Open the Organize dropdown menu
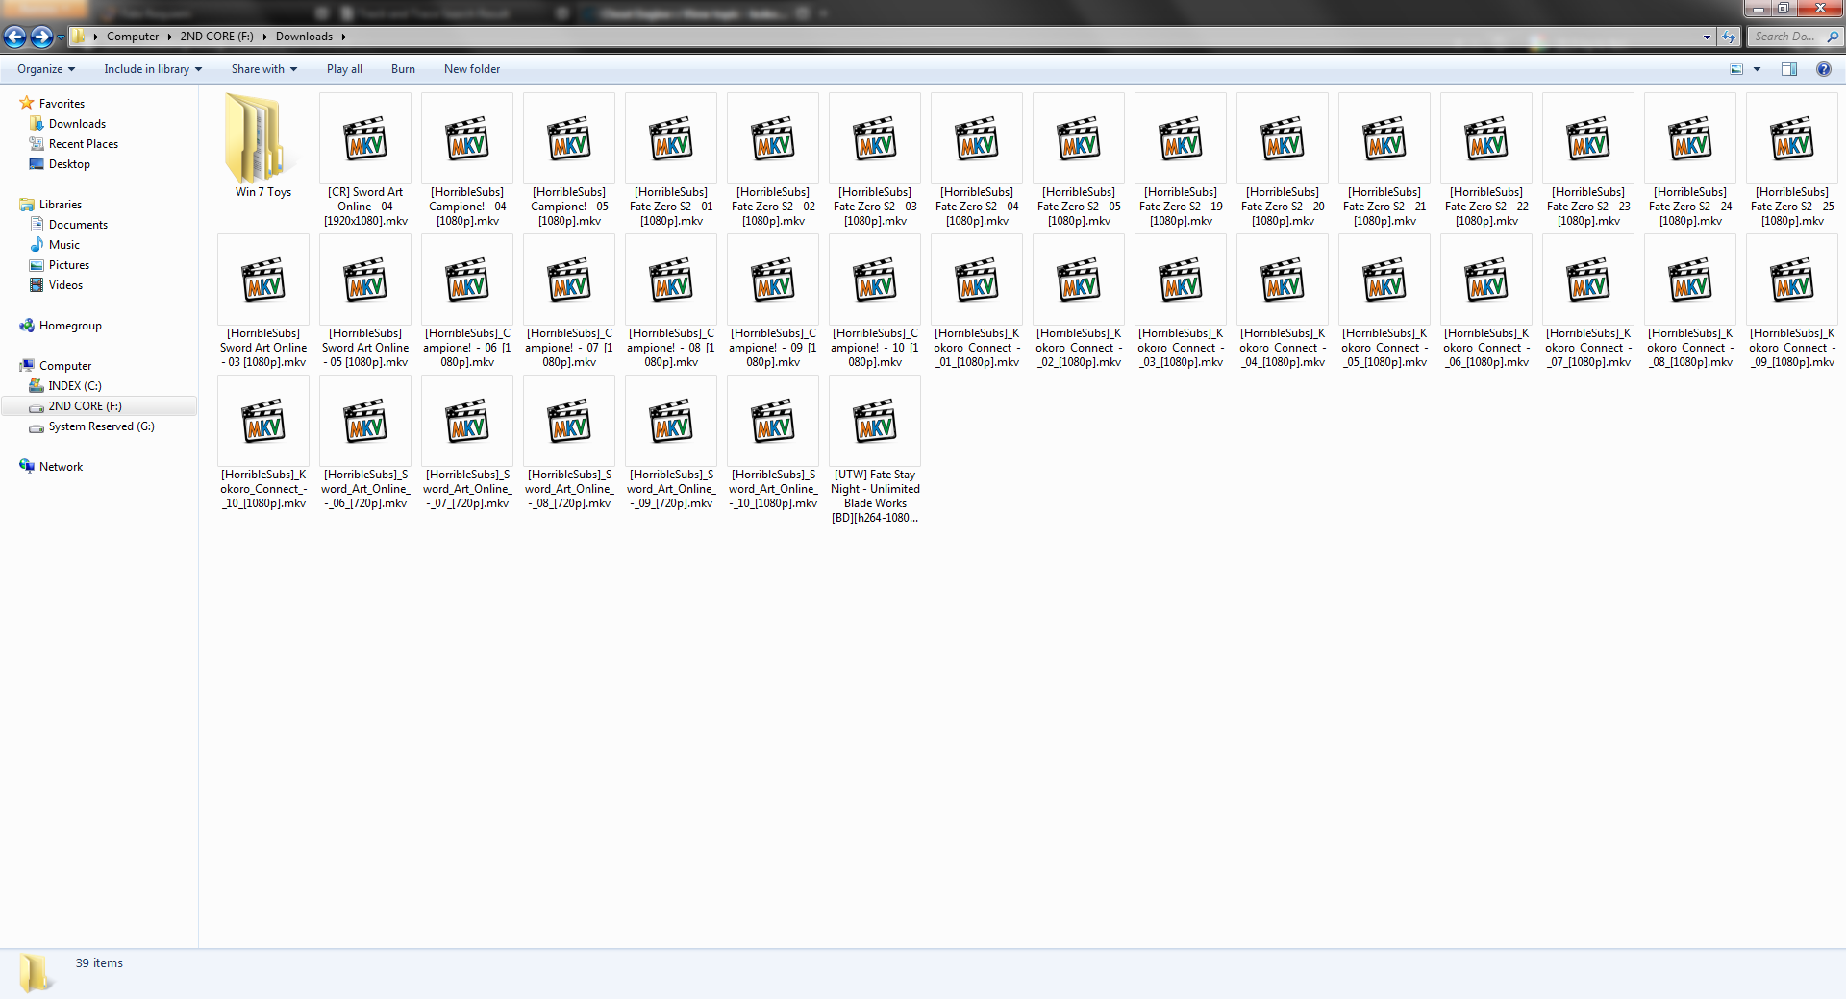 tap(46, 69)
